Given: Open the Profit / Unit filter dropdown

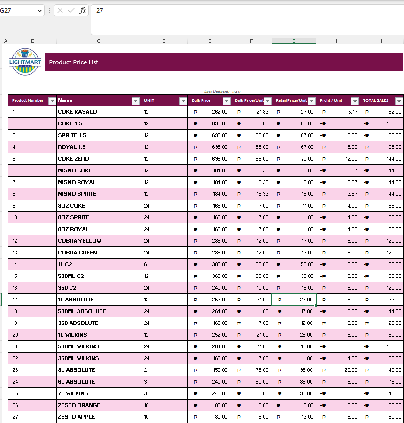Looking at the screenshot, I should coord(355,101).
